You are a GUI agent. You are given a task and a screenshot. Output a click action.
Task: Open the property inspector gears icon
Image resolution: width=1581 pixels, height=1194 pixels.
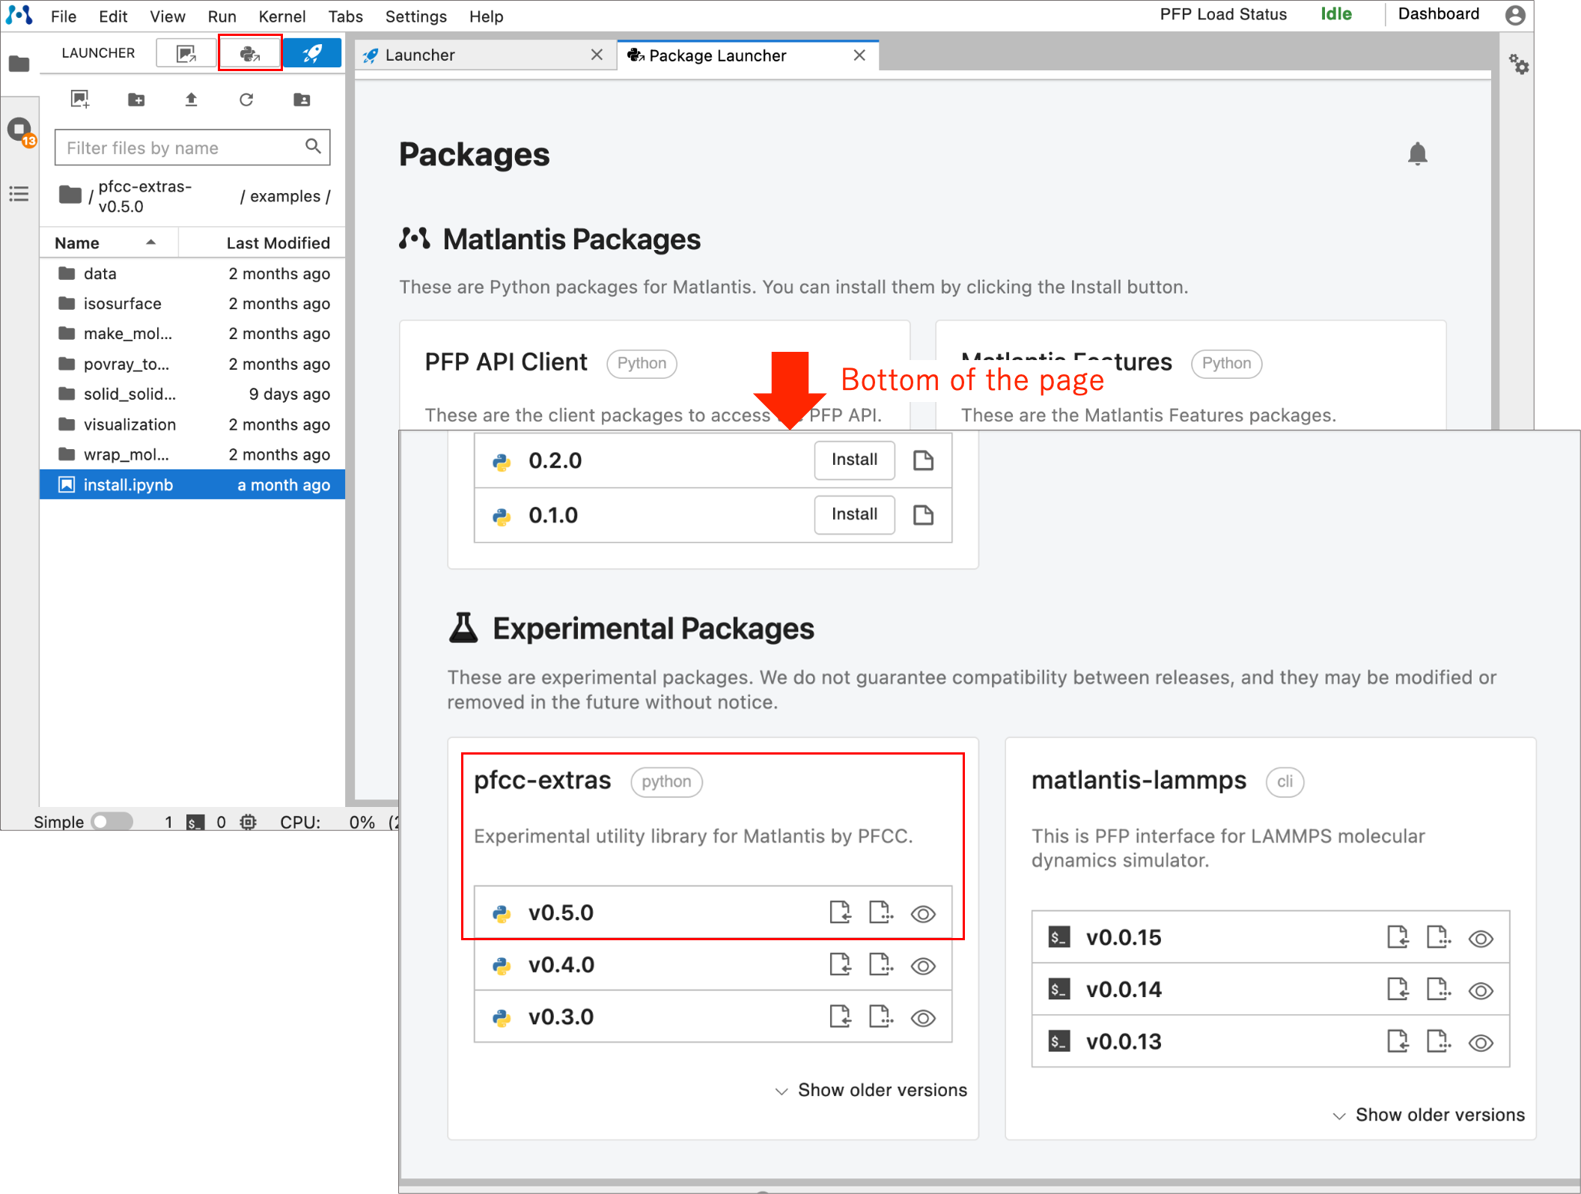1518,64
